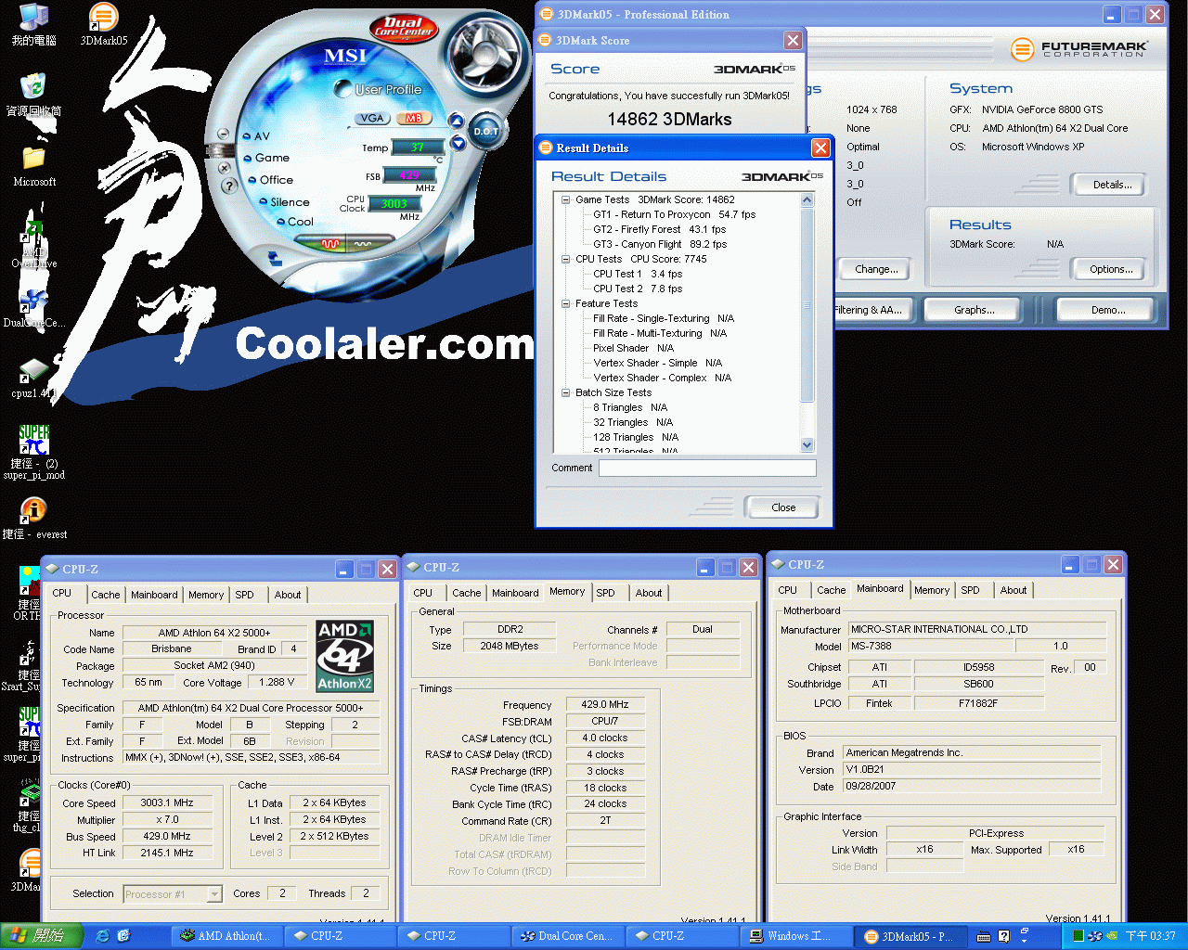1188x950 pixels.
Task: Click the blue up arrow beside D.O.T
Action: coord(456,121)
